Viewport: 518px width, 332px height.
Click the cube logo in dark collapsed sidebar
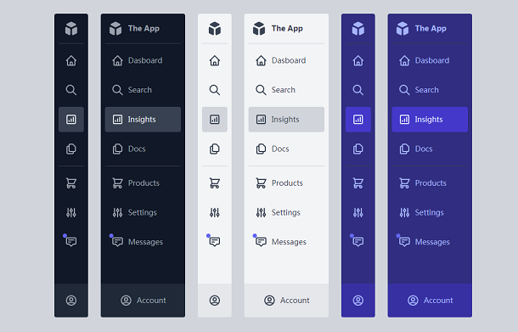(71, 29)
